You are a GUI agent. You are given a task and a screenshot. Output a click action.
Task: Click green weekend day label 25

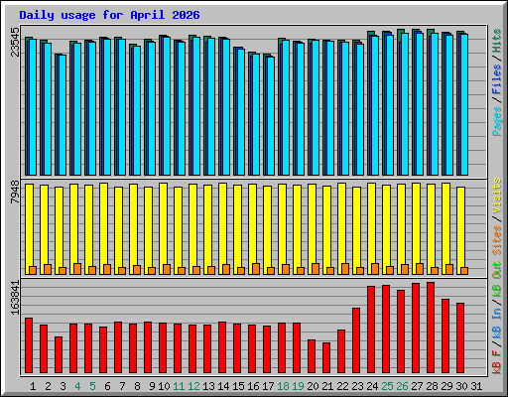point(387,386)
